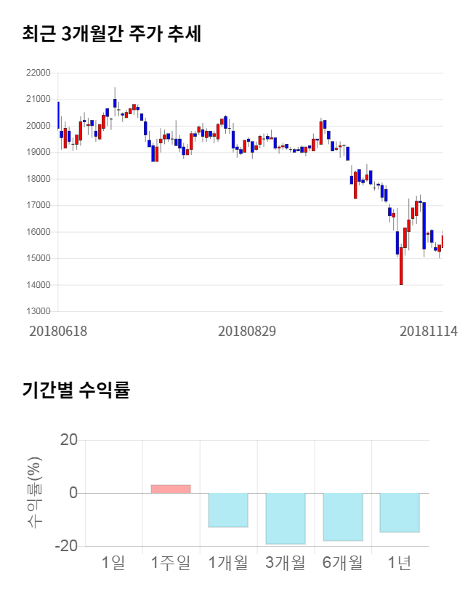The image size is (465, 589).
Task: Select the '6개월' x-axis label
Action: (x=343, y=562)
